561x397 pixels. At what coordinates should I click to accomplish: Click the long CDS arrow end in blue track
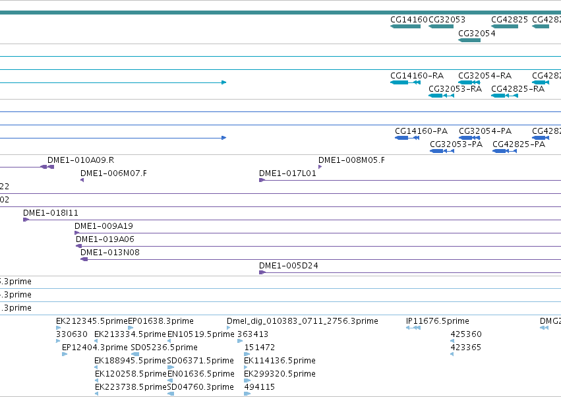coord(224,138)
